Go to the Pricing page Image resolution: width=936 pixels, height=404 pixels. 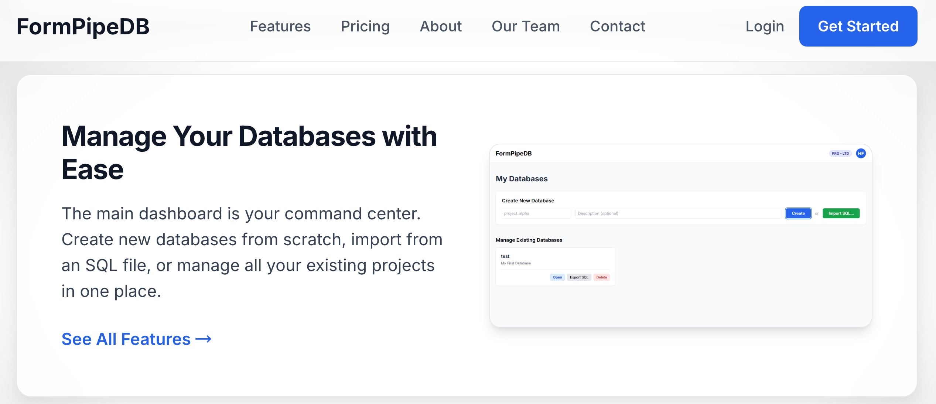pos(365,27)
